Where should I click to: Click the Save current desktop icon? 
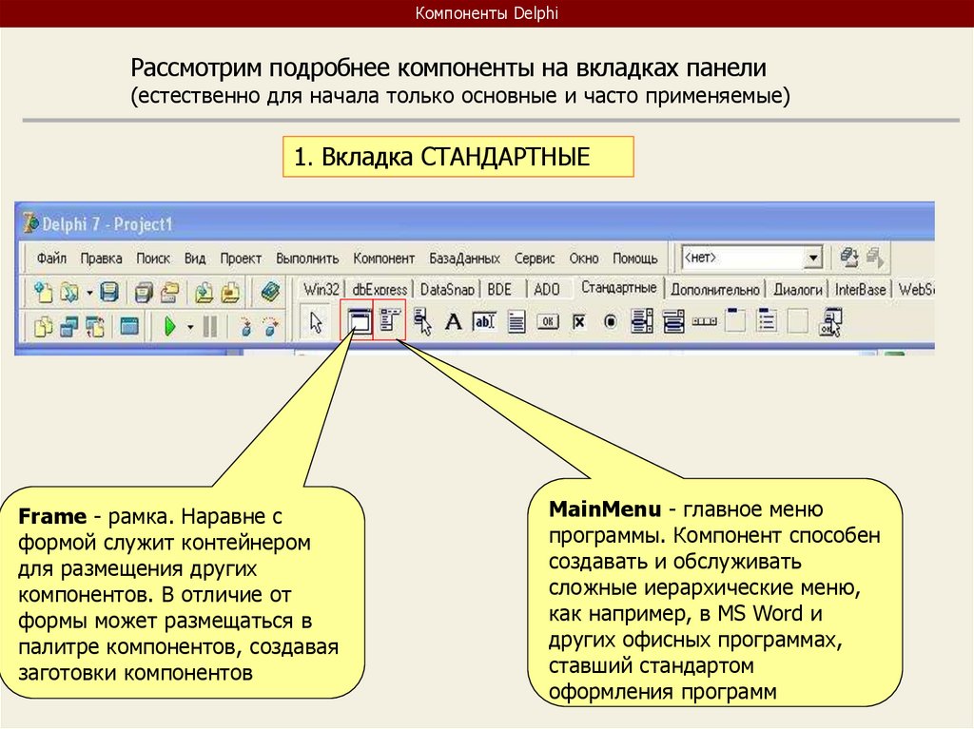pyautogui.click(x=848, y=257)
